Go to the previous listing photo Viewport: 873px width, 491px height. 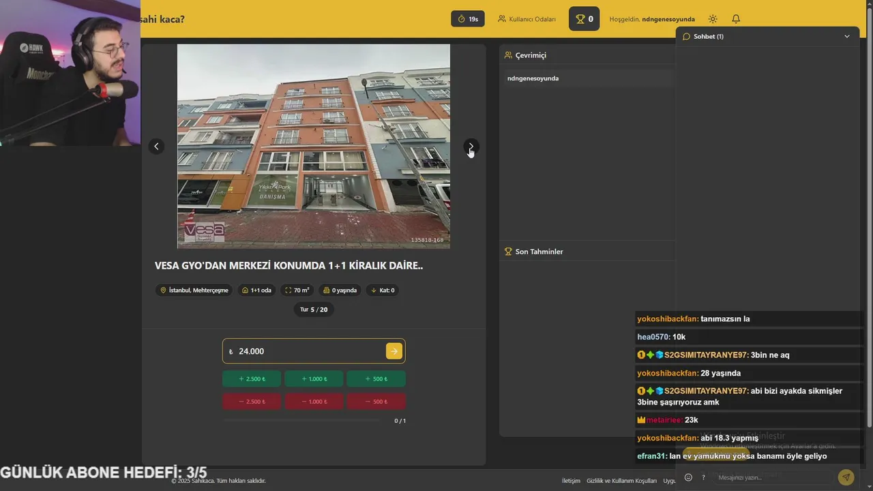[156, 147]
